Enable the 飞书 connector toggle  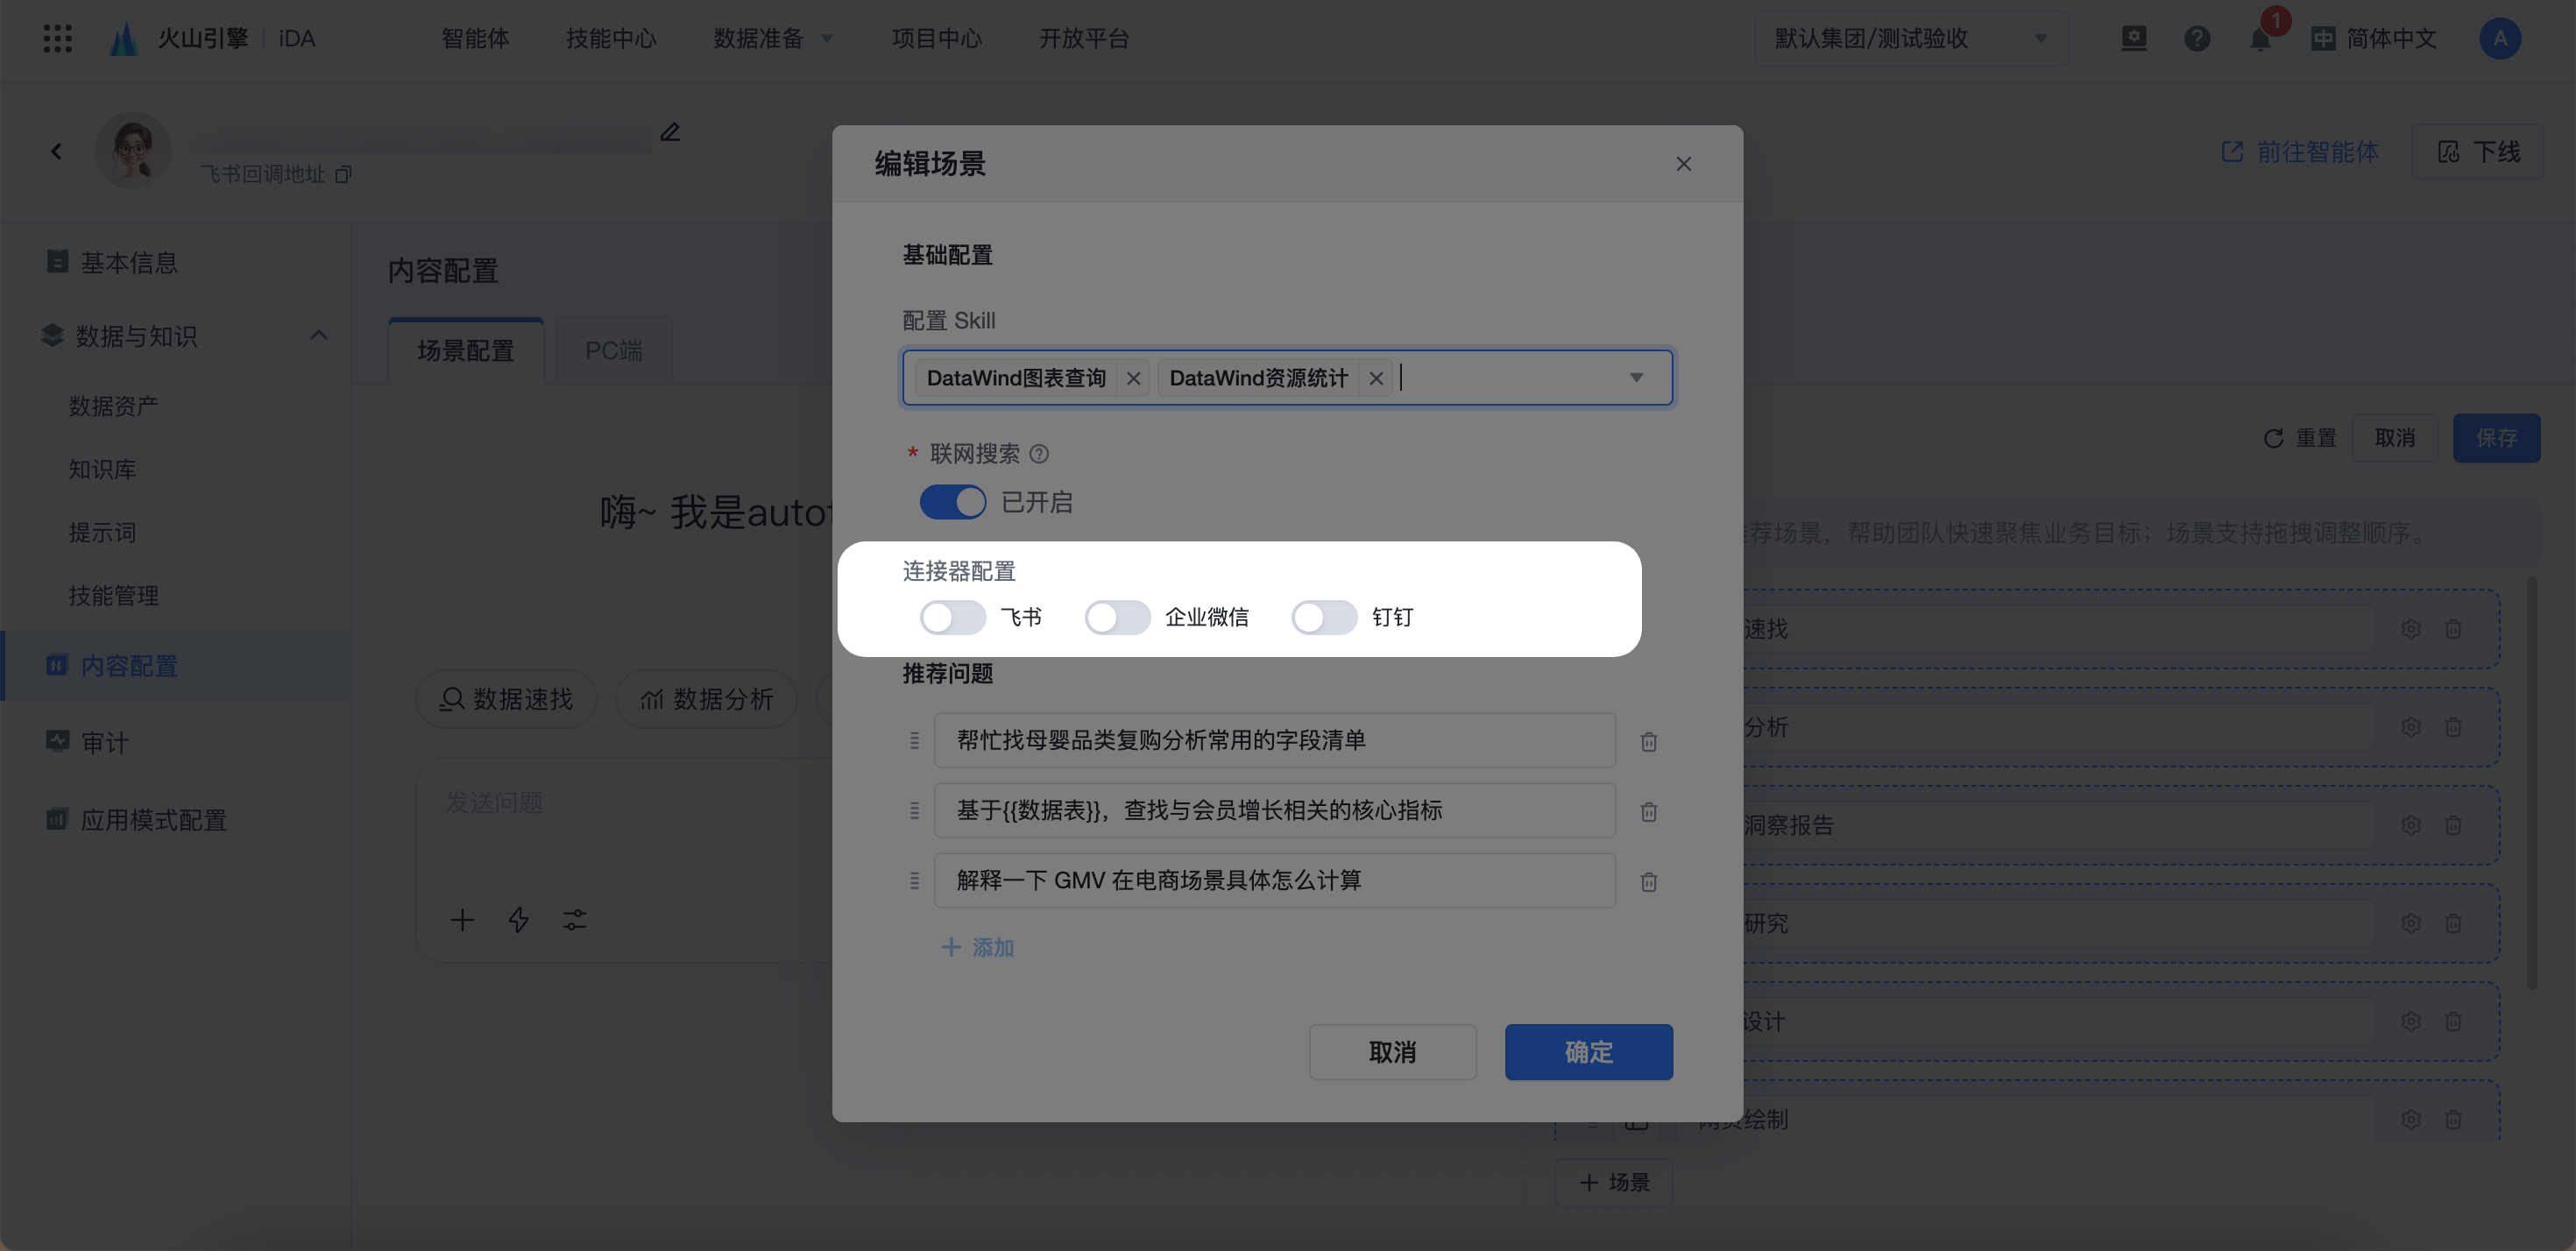click(953, 617)
